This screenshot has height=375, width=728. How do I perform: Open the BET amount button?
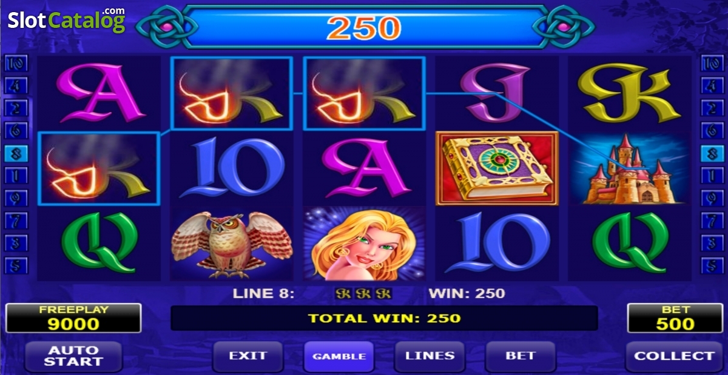click(521, 356)
